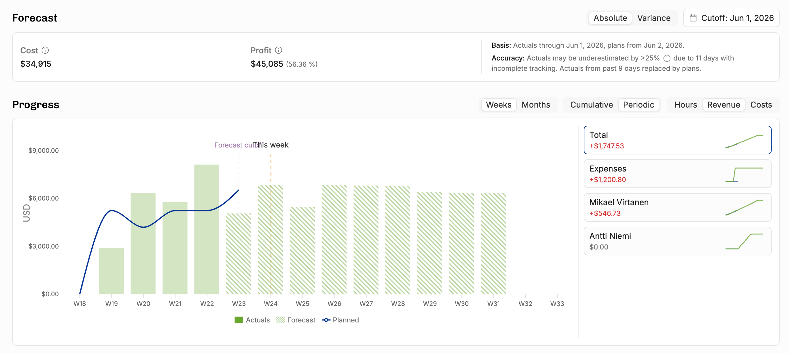790x353 pixels.
Task: Open the Cutoff date picker
Action: (x=731, y=18)
